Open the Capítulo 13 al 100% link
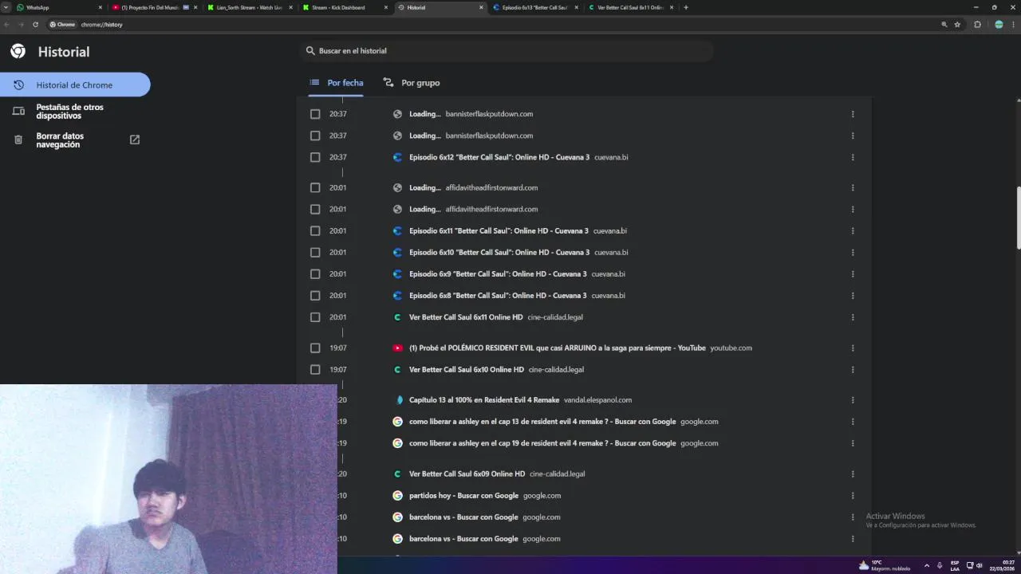This screenshot has height=574, width=1021. [x=484, y=399]
